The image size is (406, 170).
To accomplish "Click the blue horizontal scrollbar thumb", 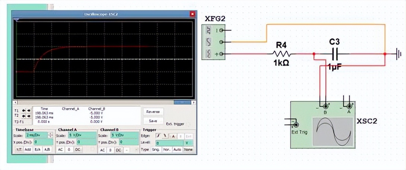I will point(182,103).
